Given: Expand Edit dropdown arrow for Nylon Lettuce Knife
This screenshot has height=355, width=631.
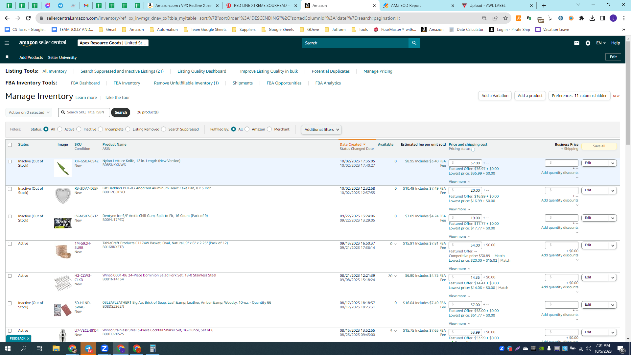Looking at the screenshot, I should (x=613, y=163).
